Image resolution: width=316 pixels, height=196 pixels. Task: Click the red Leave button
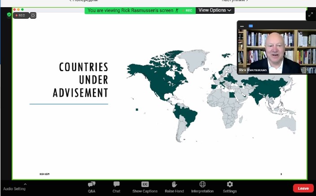pos(303,188)
